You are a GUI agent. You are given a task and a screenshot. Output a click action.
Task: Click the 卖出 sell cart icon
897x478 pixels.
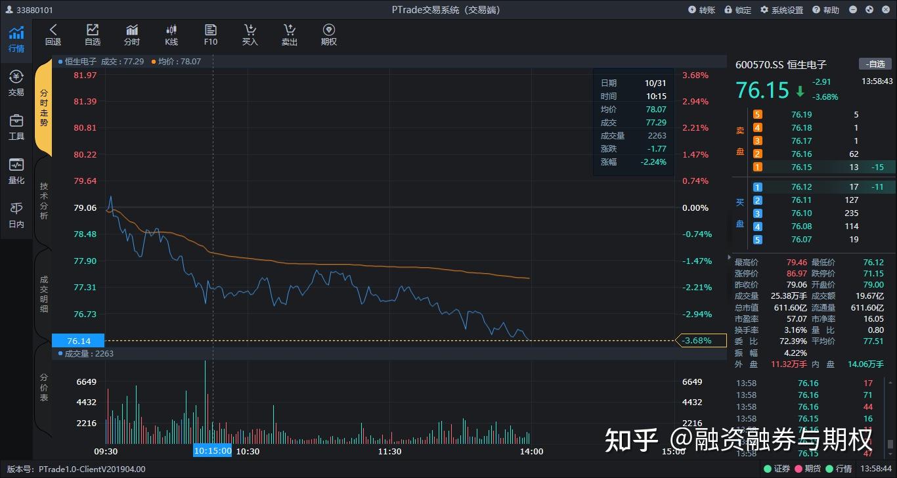tap(290, 35)
